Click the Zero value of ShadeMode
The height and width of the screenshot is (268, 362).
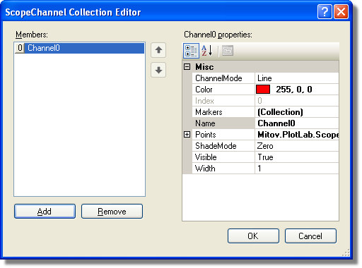tap(265, 146)
